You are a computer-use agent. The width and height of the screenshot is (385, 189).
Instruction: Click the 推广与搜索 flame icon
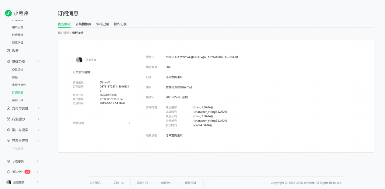point(9,130)
